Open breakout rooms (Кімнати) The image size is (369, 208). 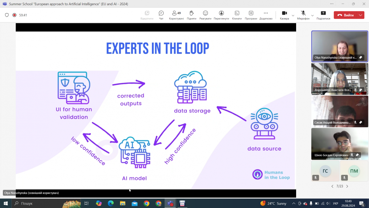point(237,15)
